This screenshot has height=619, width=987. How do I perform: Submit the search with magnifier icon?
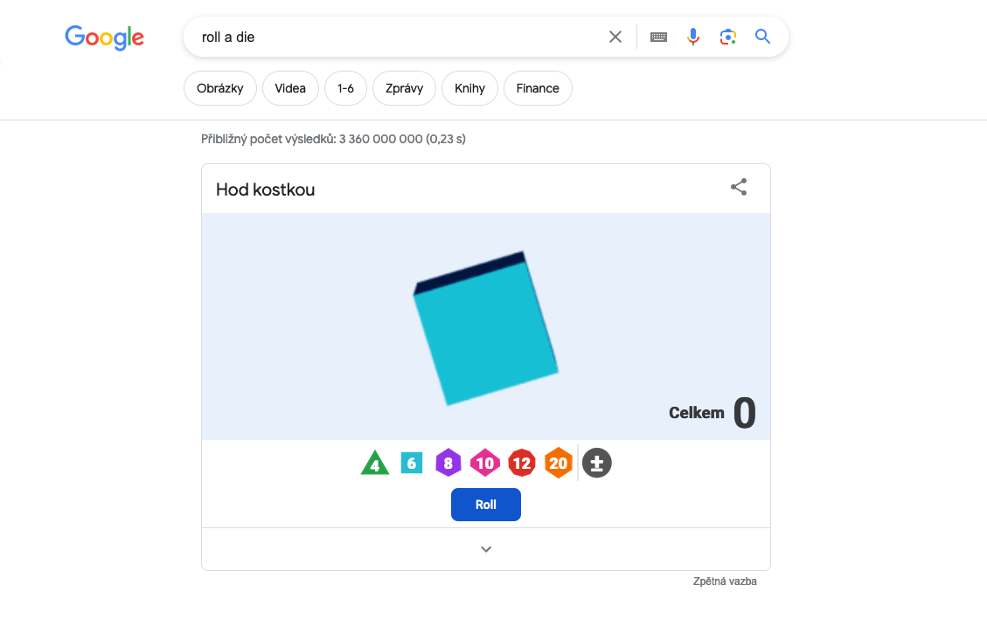click(x=763, y=37)
